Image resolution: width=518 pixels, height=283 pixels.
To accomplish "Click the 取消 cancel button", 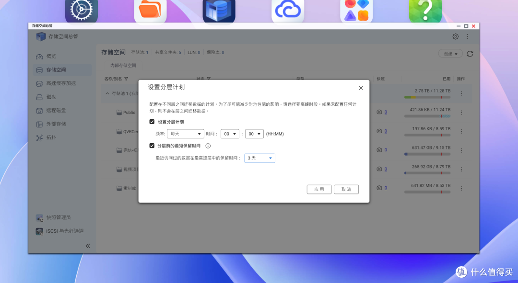I will tap(346, 189).
